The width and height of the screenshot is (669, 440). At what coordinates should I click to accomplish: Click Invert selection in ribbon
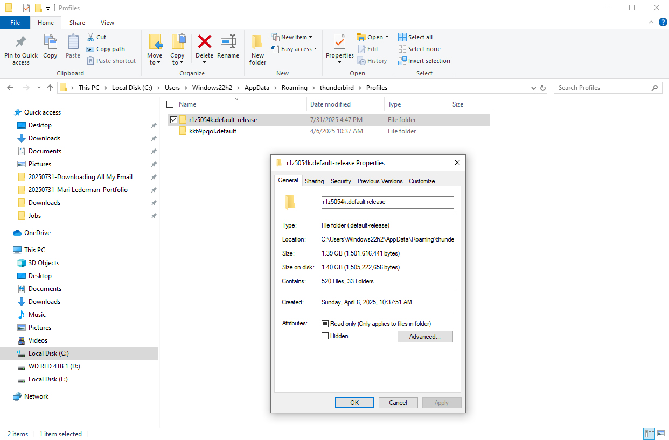click(x=424, y=61)
